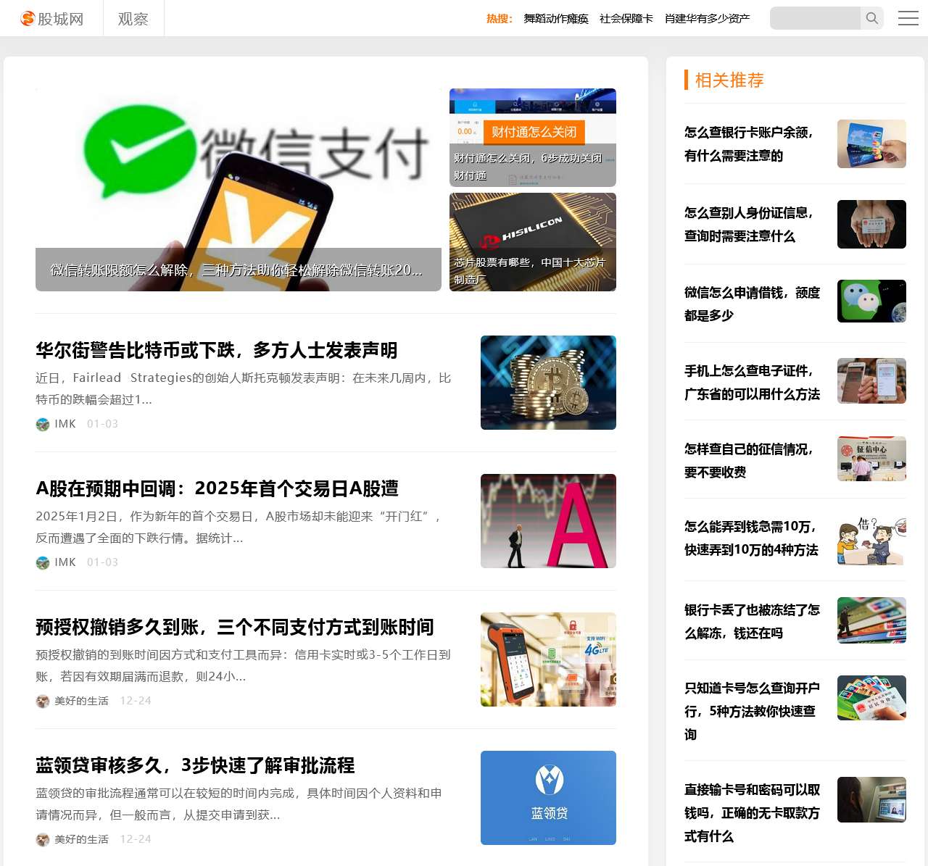Click hot search 社会保障卡
The height and width of the screenshot is (866, 928).
tap(626, 19)
